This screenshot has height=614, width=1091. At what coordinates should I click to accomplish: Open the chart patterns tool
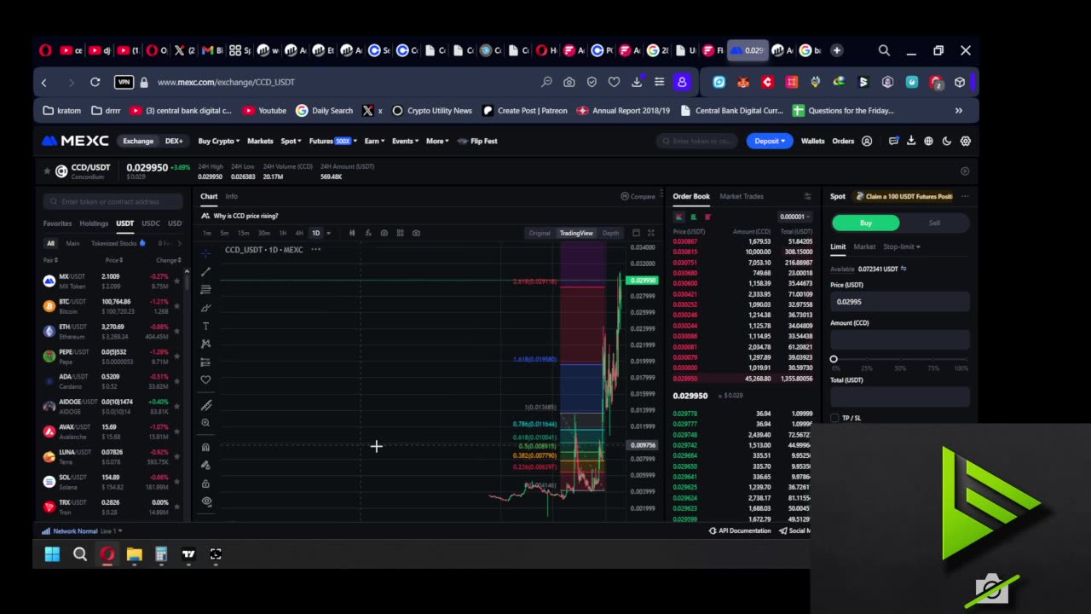click(x=205, y=344)
